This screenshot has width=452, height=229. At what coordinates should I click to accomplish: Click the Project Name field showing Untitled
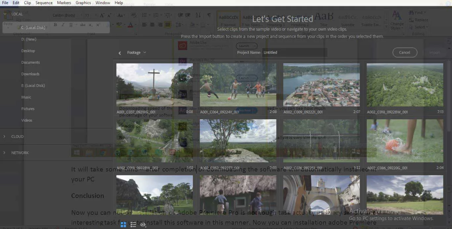pyautogui.click(x=295, y=53)
